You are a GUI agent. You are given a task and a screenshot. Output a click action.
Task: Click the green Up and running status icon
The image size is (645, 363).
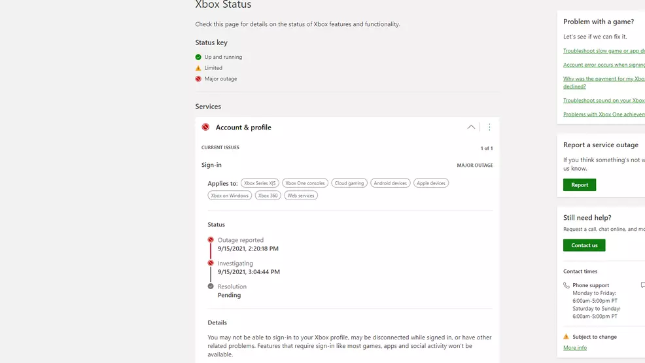pos(198,57)
